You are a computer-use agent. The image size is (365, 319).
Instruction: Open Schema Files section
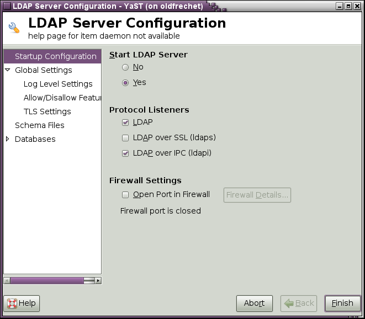[x=40, y=125]
